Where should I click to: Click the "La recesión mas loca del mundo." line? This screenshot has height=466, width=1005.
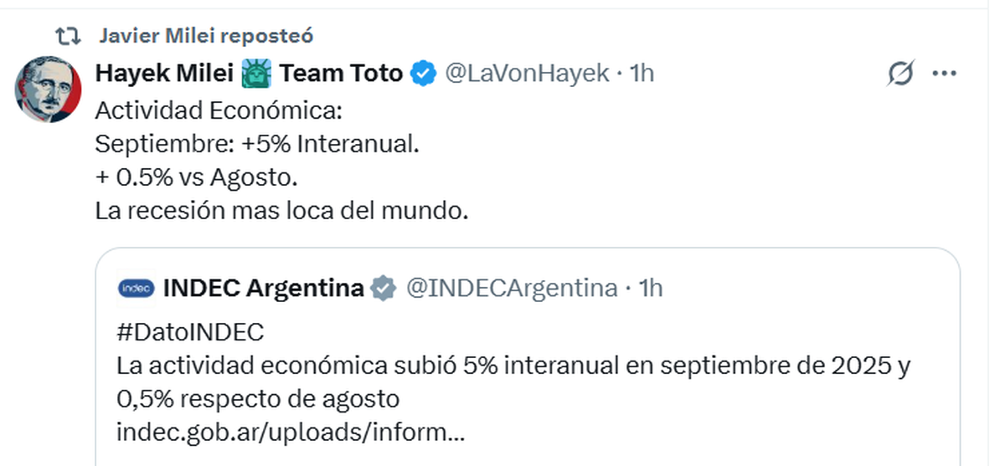click(281, 211)
